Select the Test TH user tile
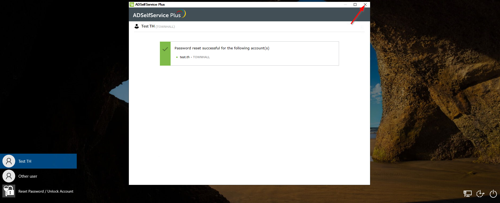The width and height of the screenshot is (500, 203). (x=39, y=161)
